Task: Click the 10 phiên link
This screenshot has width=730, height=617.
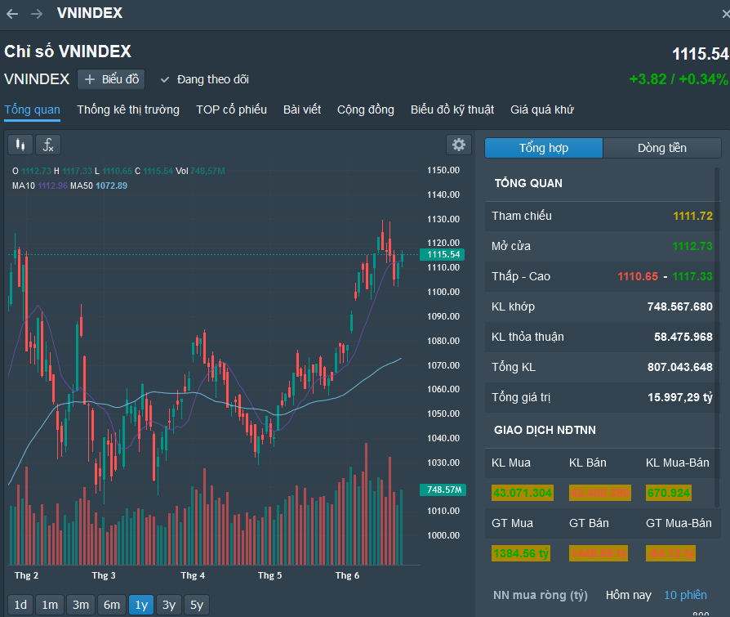Action: click(x=685, y=595)
